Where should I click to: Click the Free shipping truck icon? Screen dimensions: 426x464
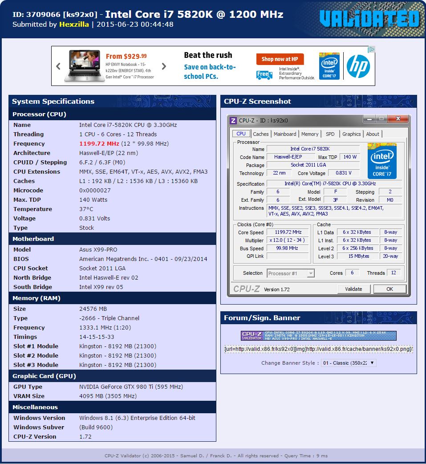click(x=264, y=75)
